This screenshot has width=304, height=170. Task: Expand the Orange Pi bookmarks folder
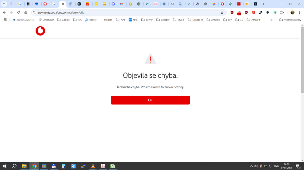(195, 20)
